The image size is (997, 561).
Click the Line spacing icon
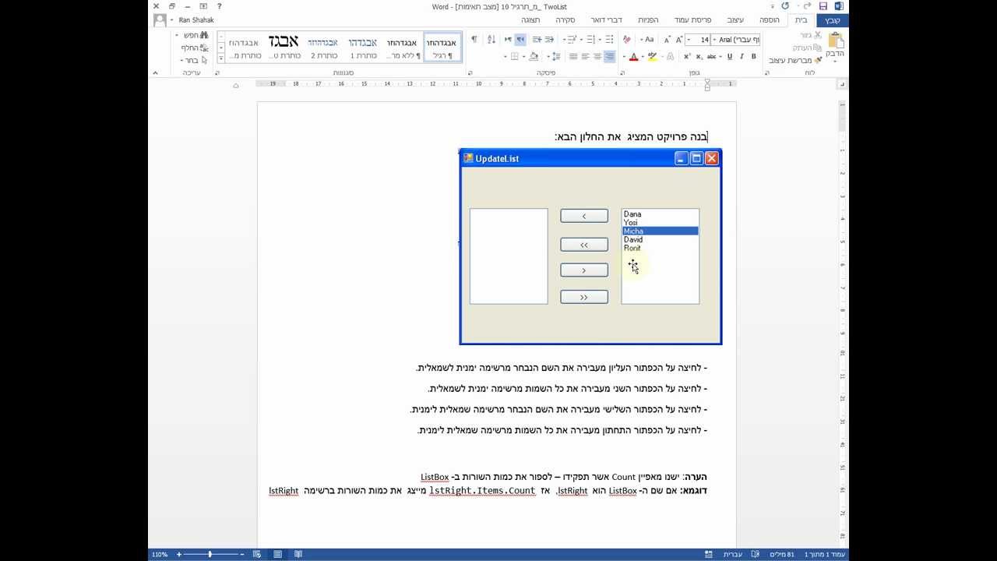coord(556,56)
